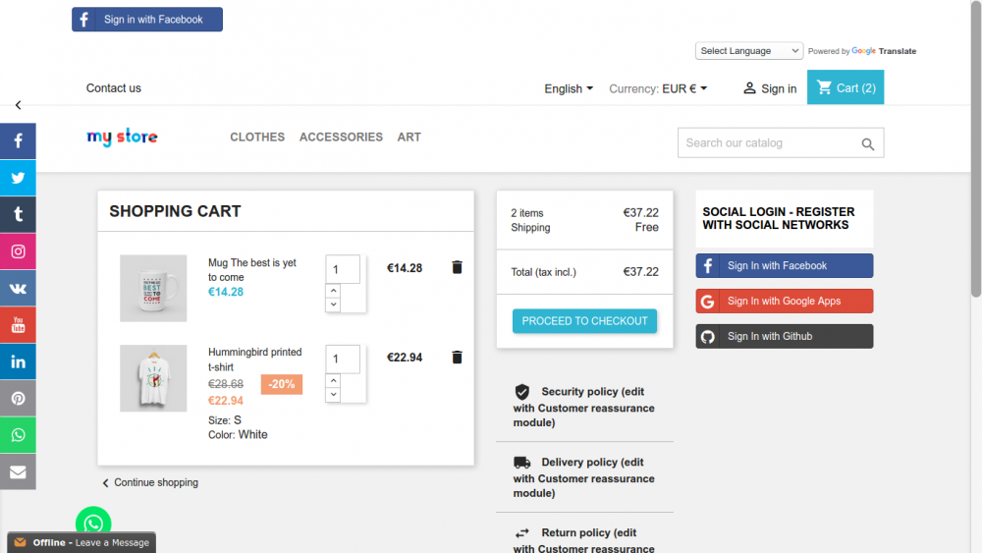Screen dimensions: 982x553
Task: Click the Twitter share icon
Action: pos(18,178)
